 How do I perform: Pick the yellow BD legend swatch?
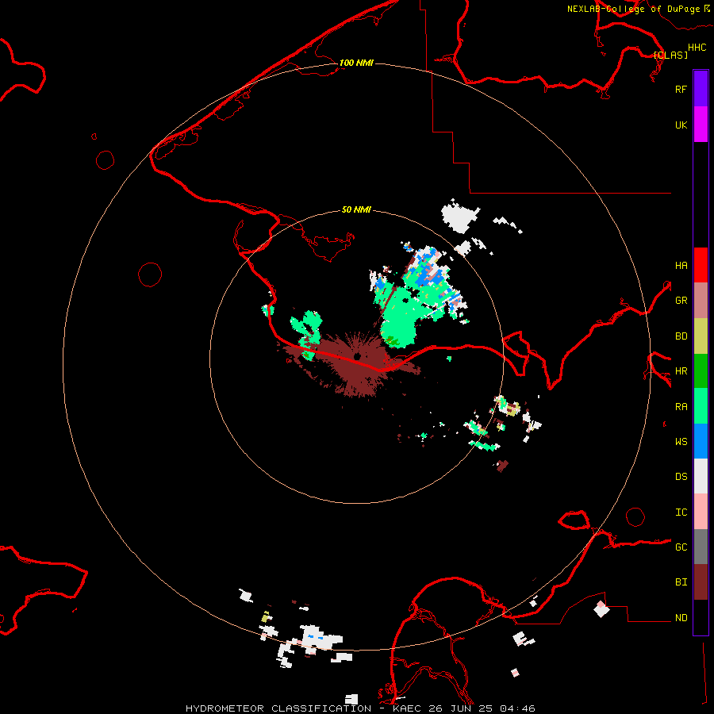tap(701, 336)
